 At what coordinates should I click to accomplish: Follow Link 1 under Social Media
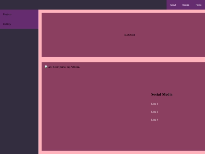point(155,104)
